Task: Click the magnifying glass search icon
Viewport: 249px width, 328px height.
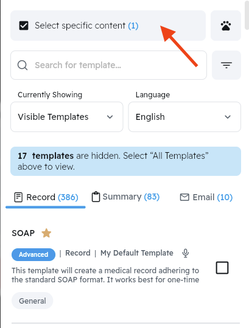Action: 23,65
